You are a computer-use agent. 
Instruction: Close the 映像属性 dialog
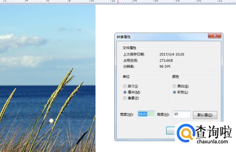(215, 36)
